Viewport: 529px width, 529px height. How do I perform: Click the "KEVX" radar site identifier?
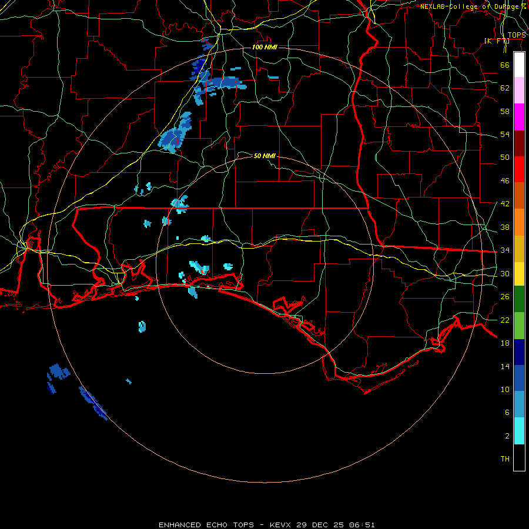point(280,525)
